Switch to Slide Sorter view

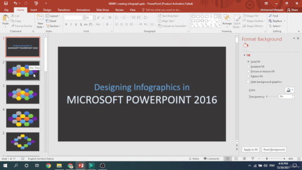(236, 159)
